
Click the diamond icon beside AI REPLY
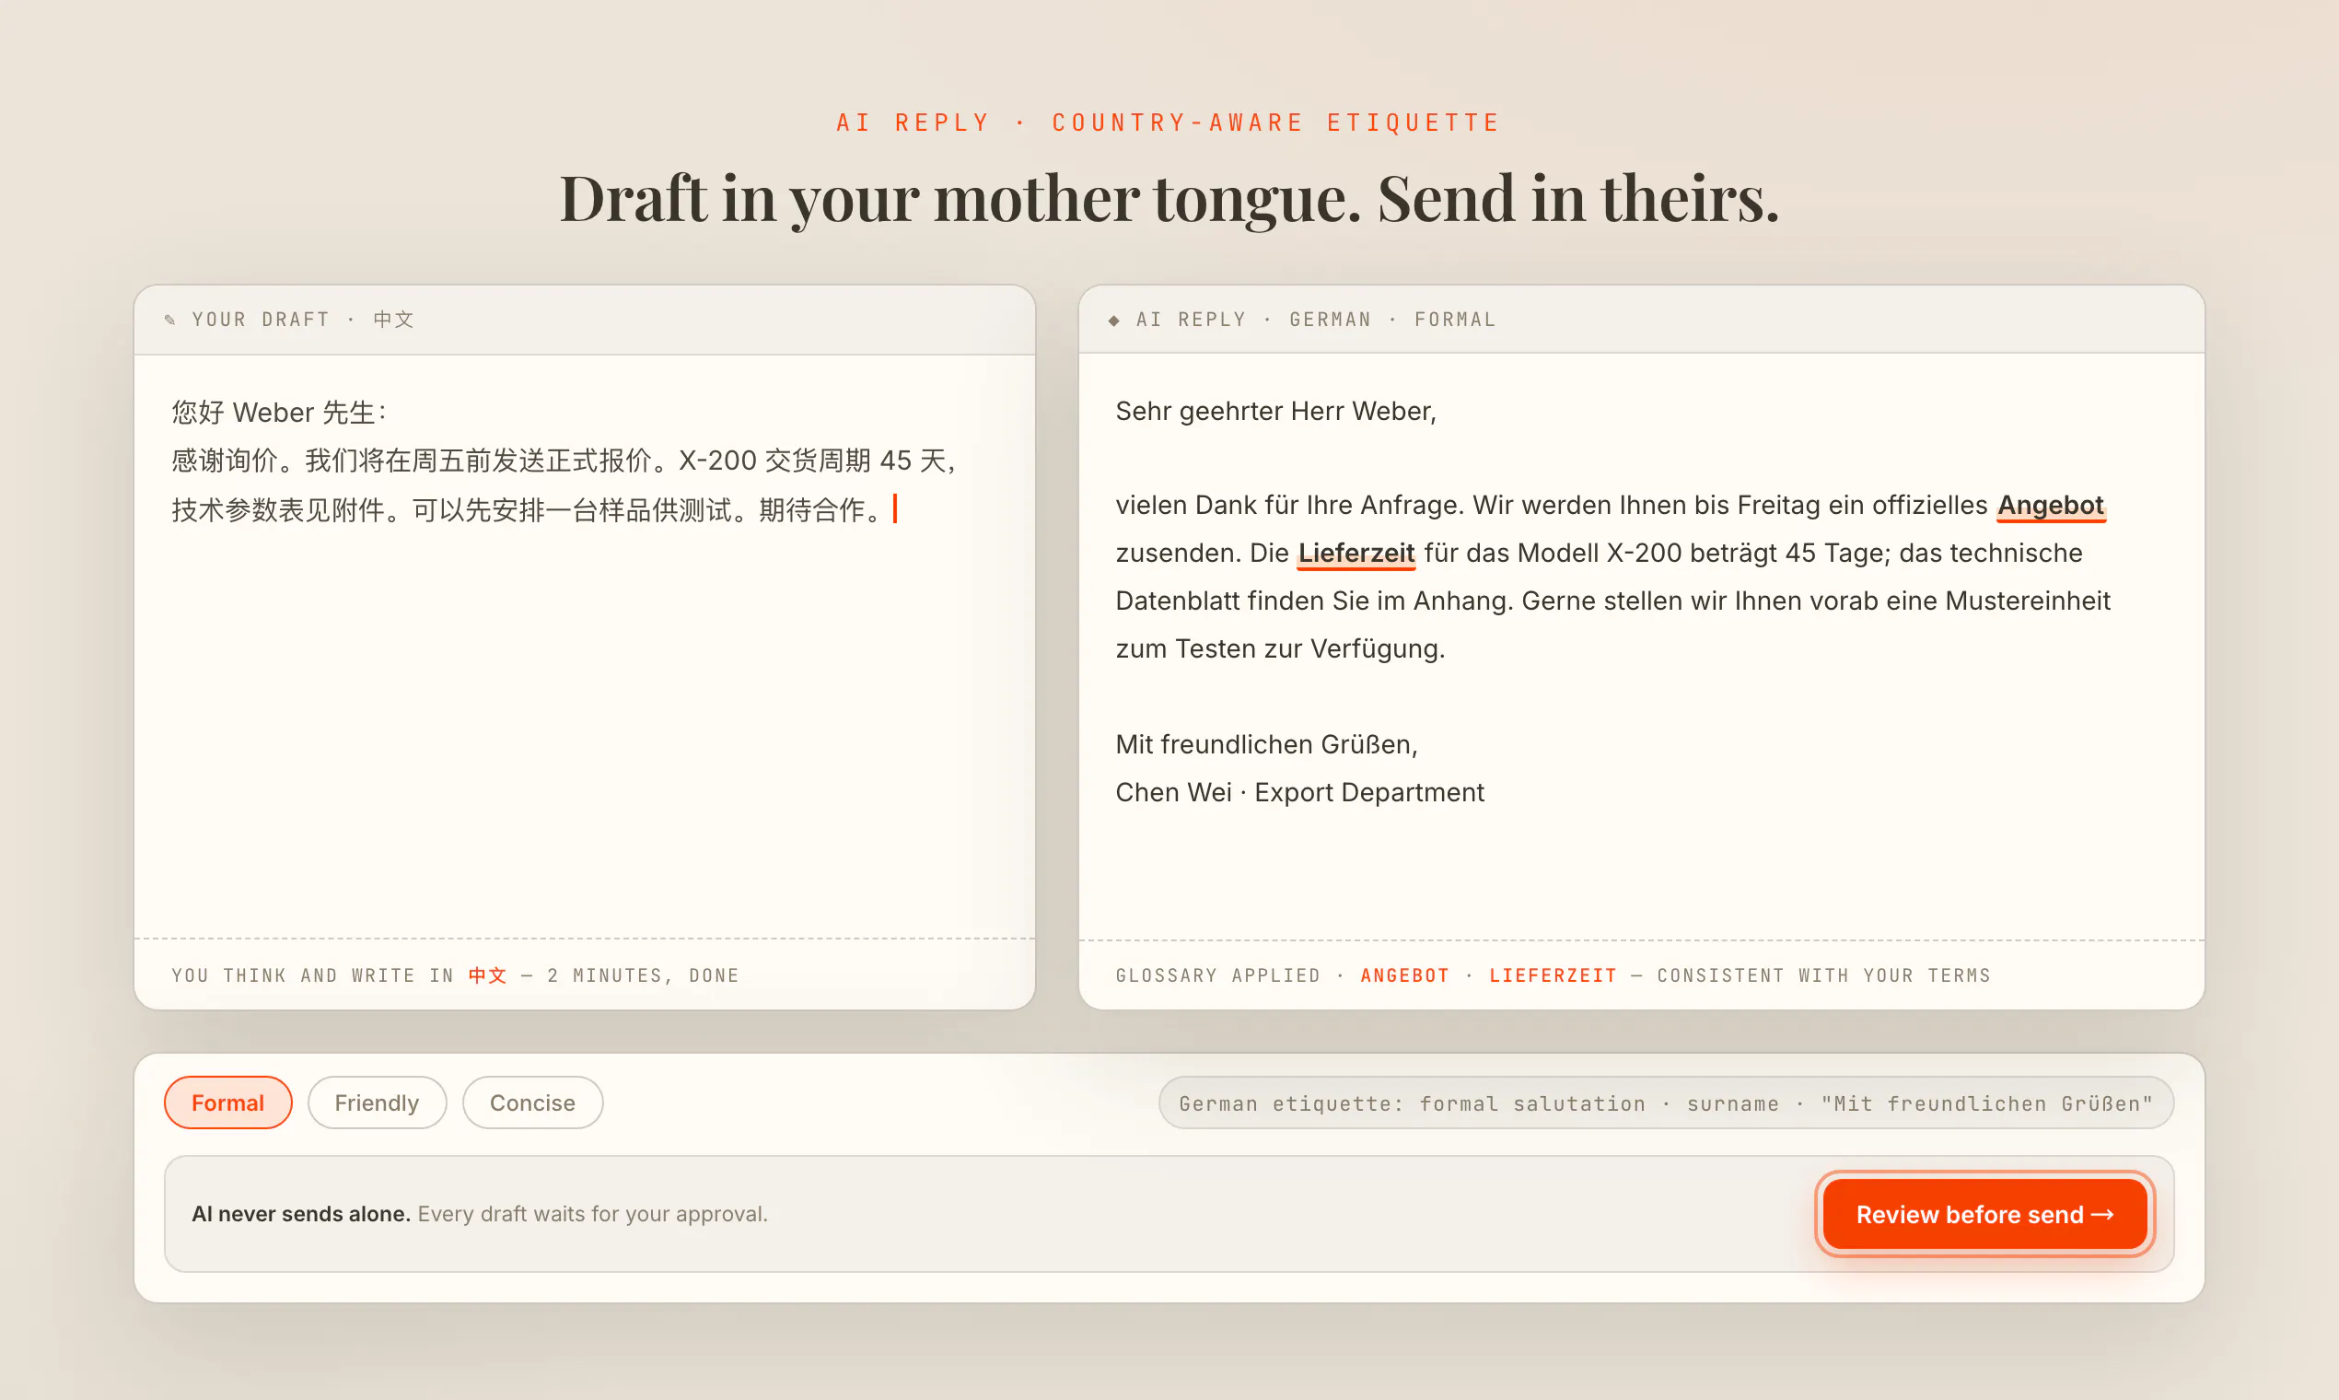tap(1114, 321)
